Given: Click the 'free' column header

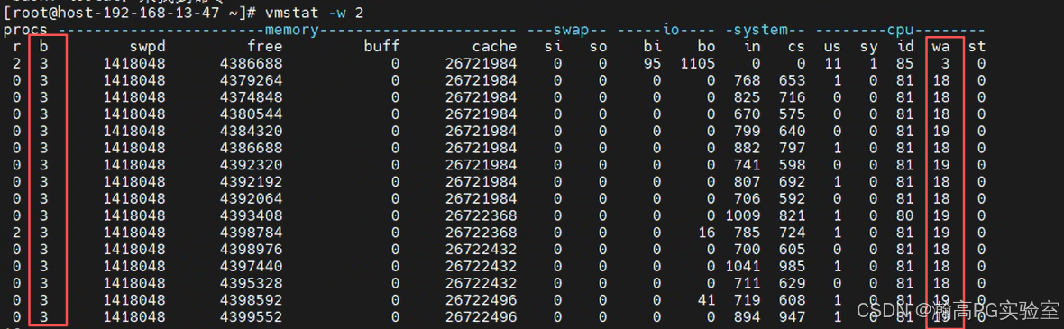Looking at the screenshot, I should (x=264, y=47).
